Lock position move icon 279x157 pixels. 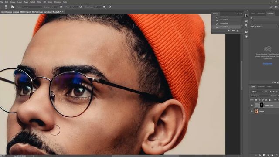click(x=263, y=100)
